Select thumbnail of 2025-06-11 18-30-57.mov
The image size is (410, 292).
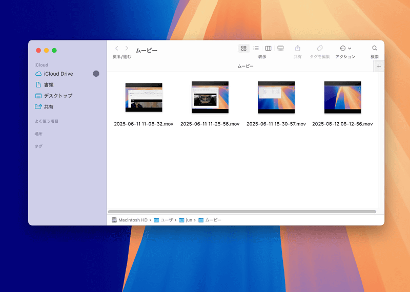(x=276, y=97)
